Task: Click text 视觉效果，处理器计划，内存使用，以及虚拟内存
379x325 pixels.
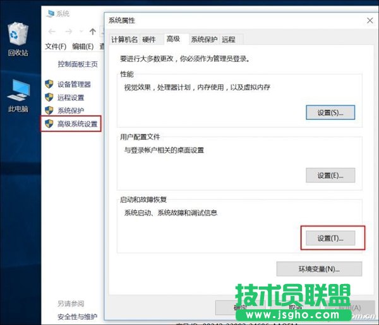Action: tap(197, 87)
